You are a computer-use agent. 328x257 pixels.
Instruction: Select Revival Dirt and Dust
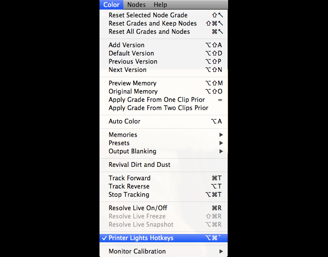139,165
